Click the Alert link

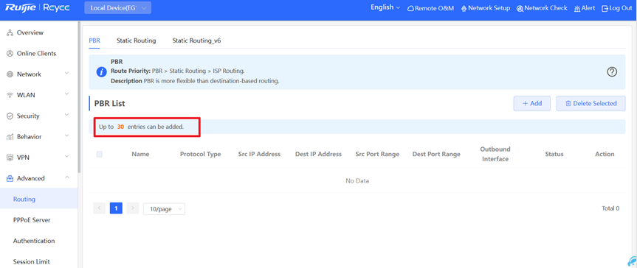pyautogui.click(x=585, y=8)
